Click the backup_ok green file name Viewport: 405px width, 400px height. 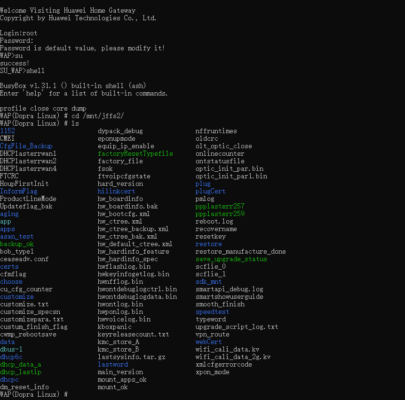pyautogui.click(x=17, y=244)
